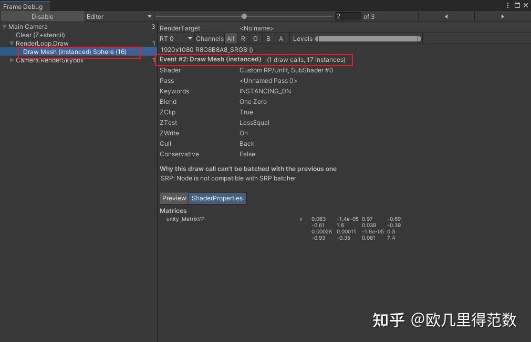Adjust the Levels slider

368,38
